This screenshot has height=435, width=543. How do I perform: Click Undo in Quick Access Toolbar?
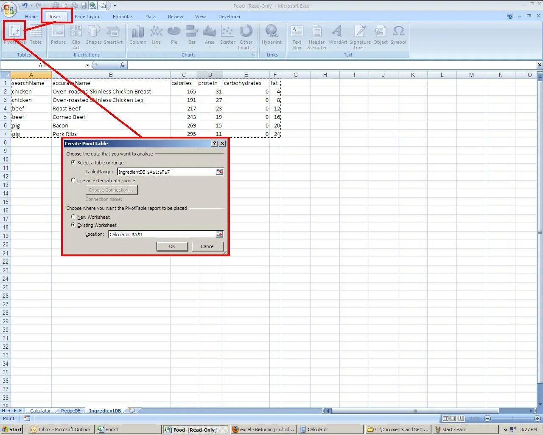pyautogui.click(x=25, y=6)
